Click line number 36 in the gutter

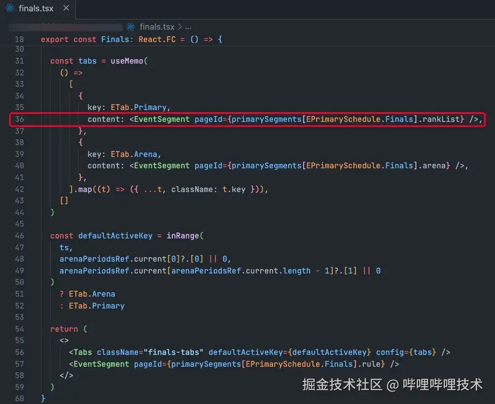coord(20,119)
